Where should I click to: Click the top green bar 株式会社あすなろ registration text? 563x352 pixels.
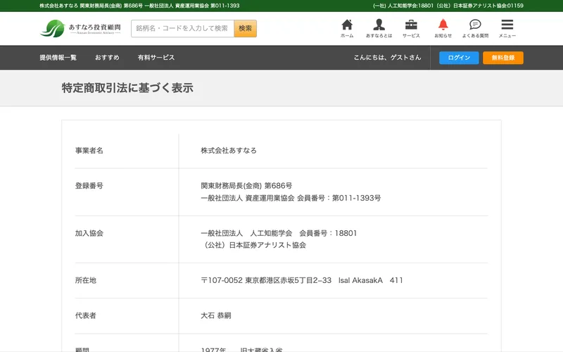(139, 6)
